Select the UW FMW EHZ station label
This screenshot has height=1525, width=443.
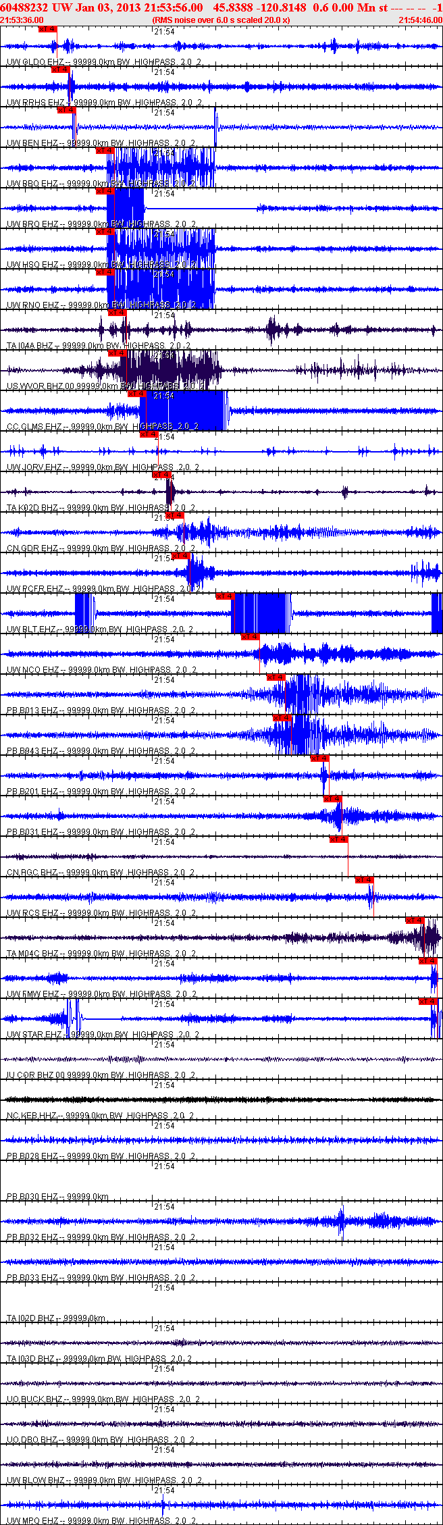102,994
